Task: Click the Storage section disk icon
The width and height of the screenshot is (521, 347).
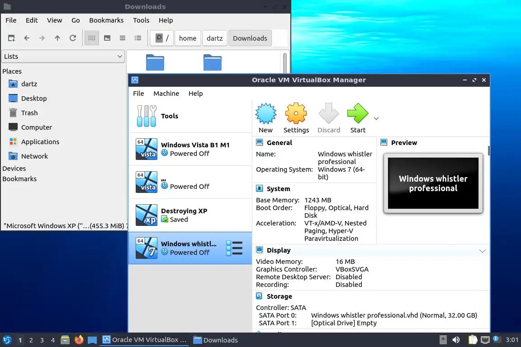Action: pyautogui.click(x=260, y=296)
